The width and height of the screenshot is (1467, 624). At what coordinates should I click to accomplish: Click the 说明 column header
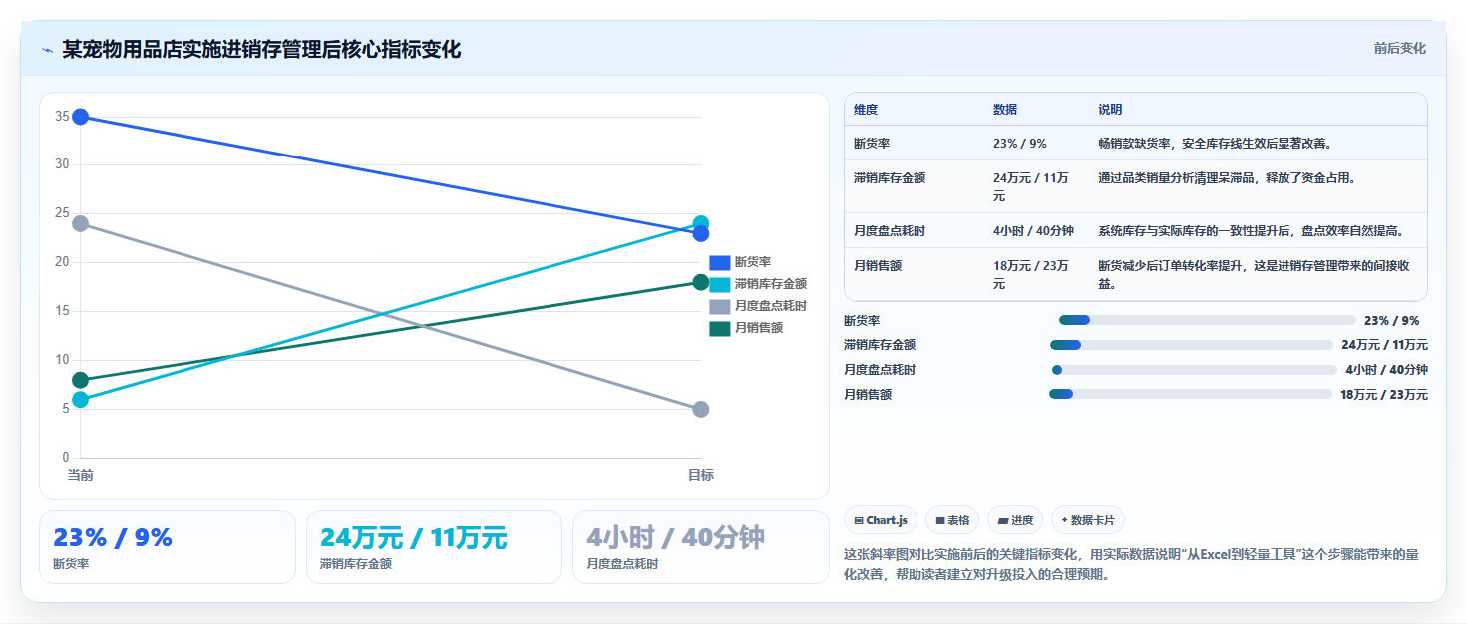[1110, 110]
